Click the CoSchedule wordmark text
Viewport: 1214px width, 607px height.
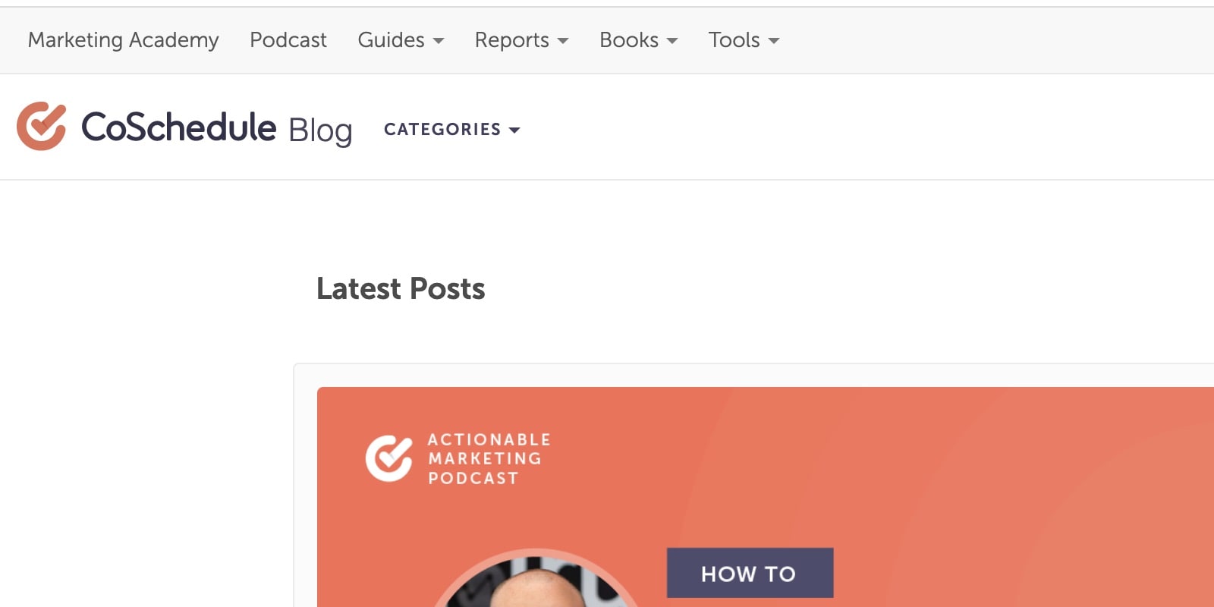(179, 127)
